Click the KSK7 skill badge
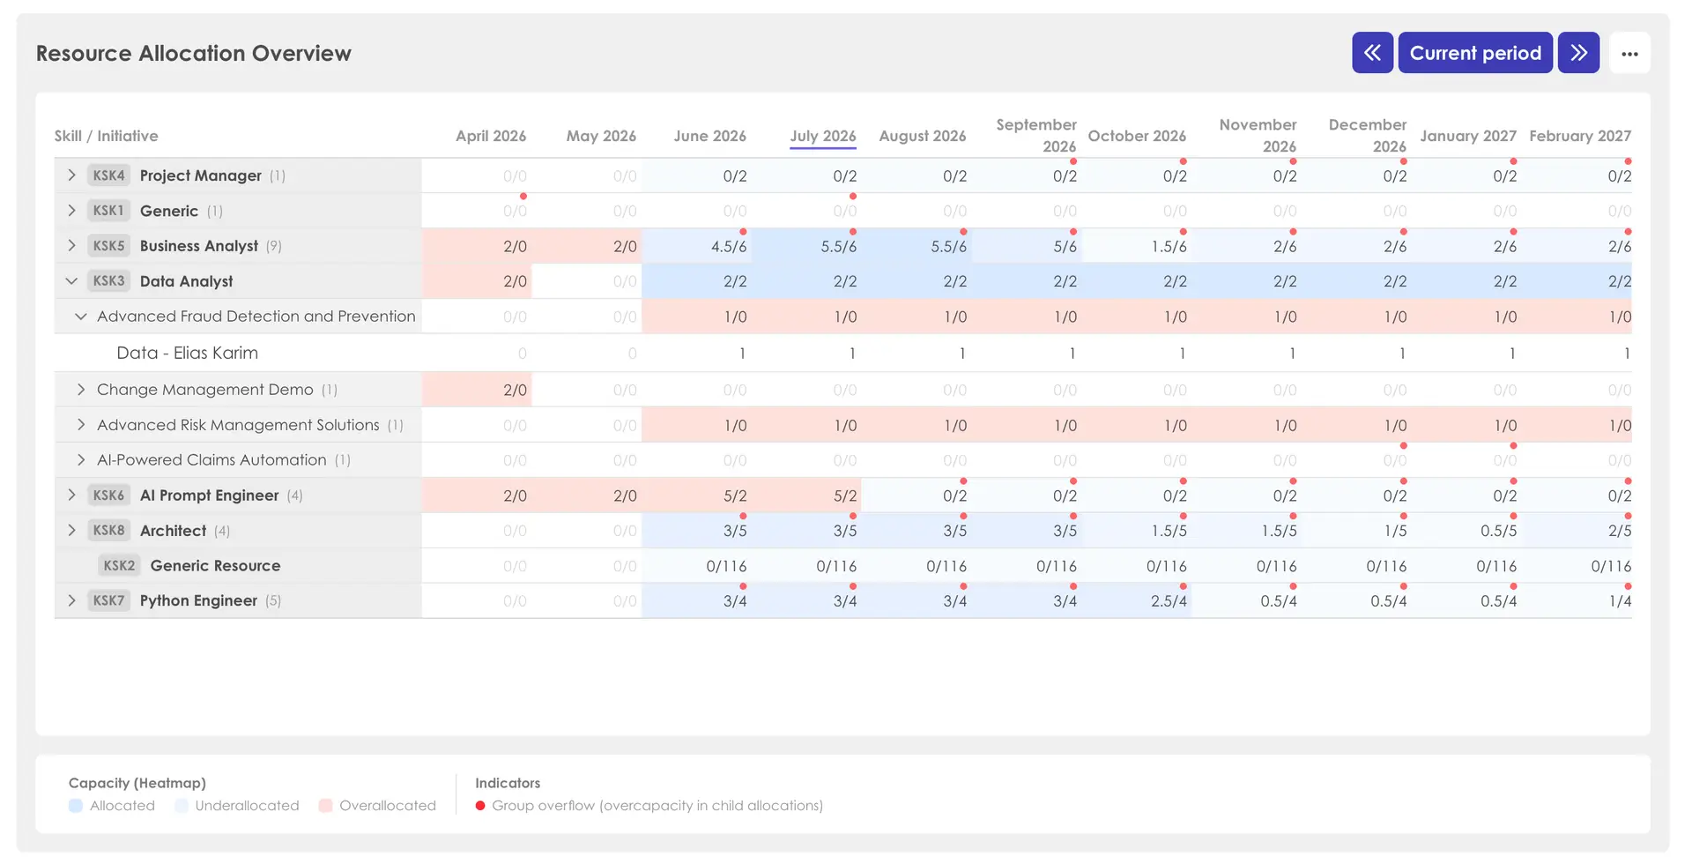1692x864 pixels. click(x=109, y=600)
